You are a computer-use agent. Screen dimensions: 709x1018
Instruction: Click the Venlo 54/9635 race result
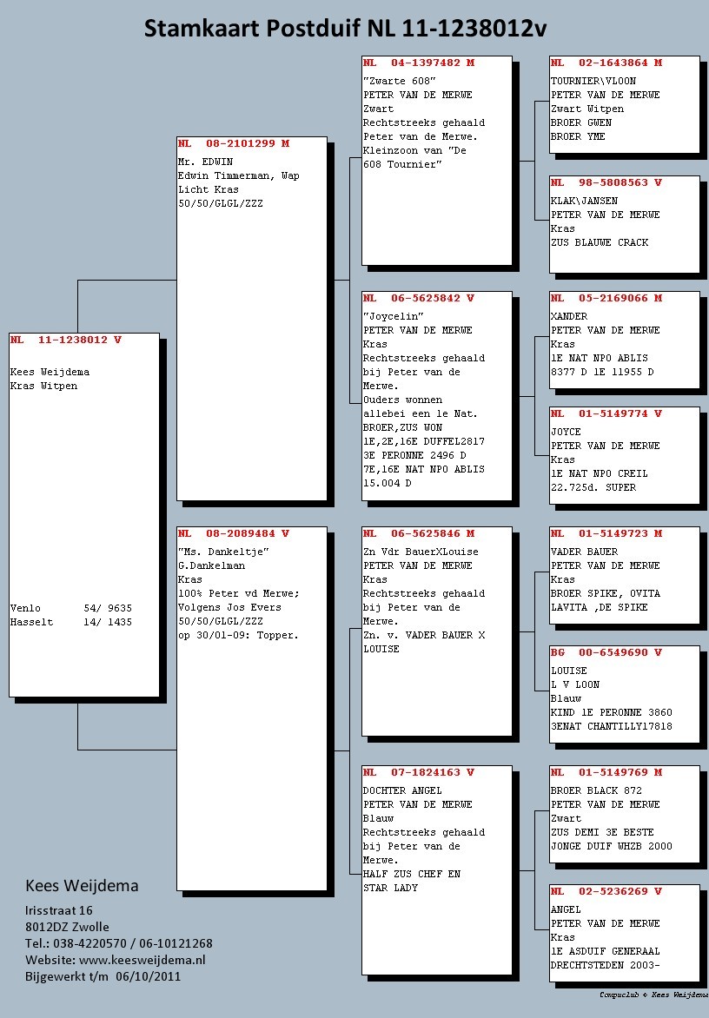[x=71, y=609]
